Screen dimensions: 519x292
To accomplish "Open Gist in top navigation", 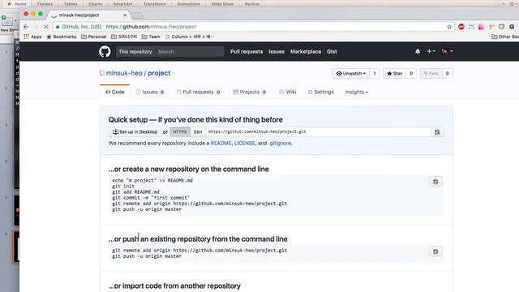I will (x=332, y=52).
